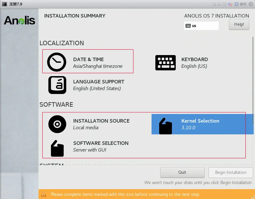The height and width of the screenshot is (199, 255).
Task: Click the leftmost screenshot icon in titlebar
Action: click(215, 4)
